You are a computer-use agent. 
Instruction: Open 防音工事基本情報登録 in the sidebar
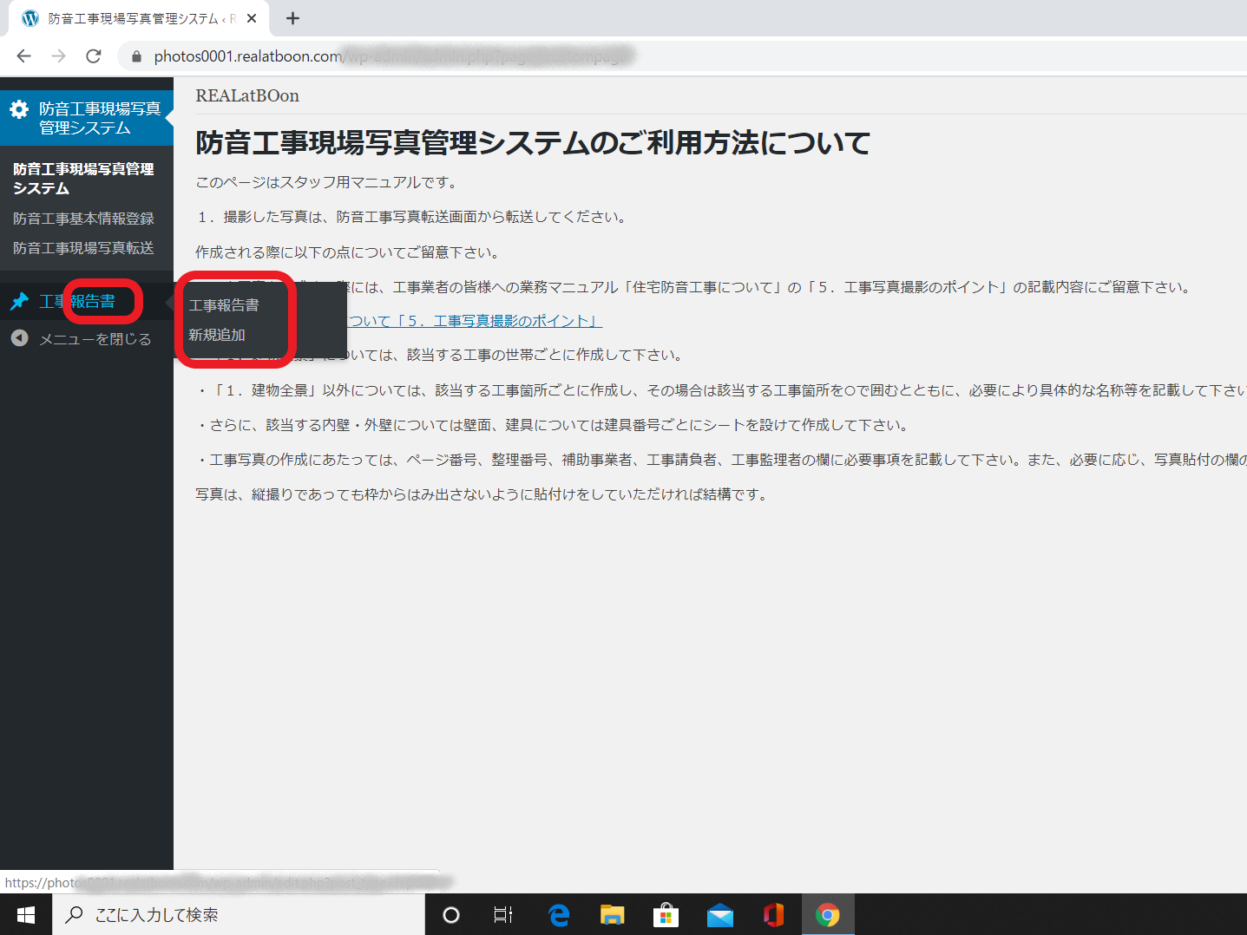click(x=83, y=219)
